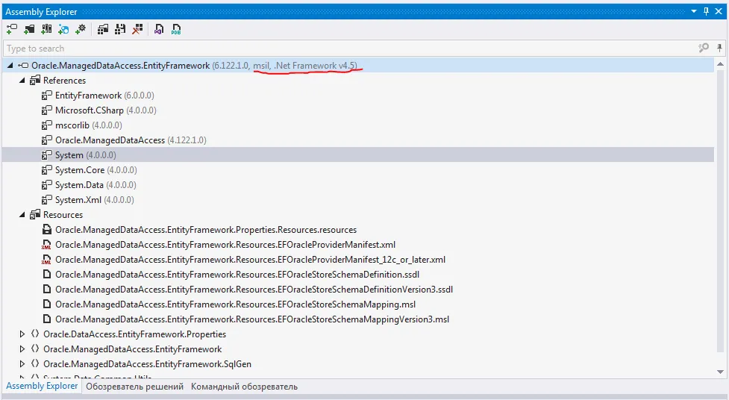Expand the Oracle.ManagedDataAccess.EntityFramework.SqlGen namespace
This screenshot has width=729, height=400.
(22, 363)
